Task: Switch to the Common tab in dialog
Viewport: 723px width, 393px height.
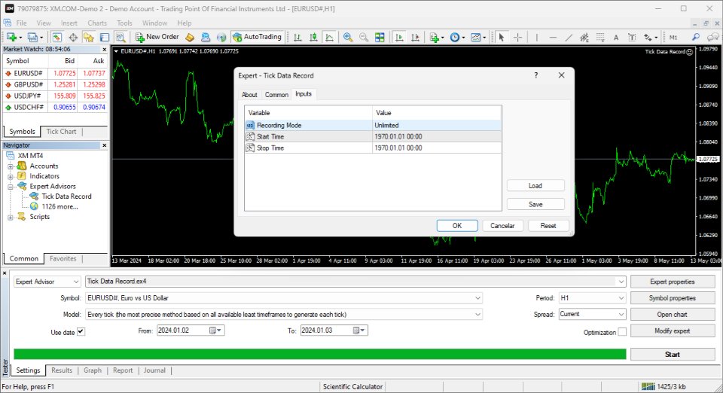Action: click(276, 94)
